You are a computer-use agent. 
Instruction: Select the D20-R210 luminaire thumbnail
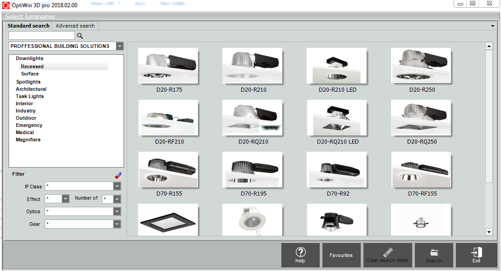click(253, 65)
